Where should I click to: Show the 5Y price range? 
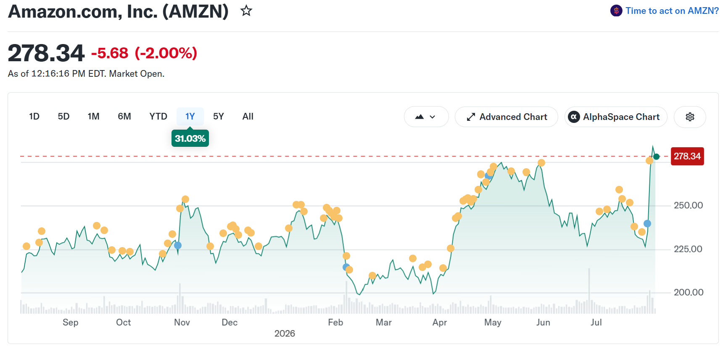click(219, 117)
